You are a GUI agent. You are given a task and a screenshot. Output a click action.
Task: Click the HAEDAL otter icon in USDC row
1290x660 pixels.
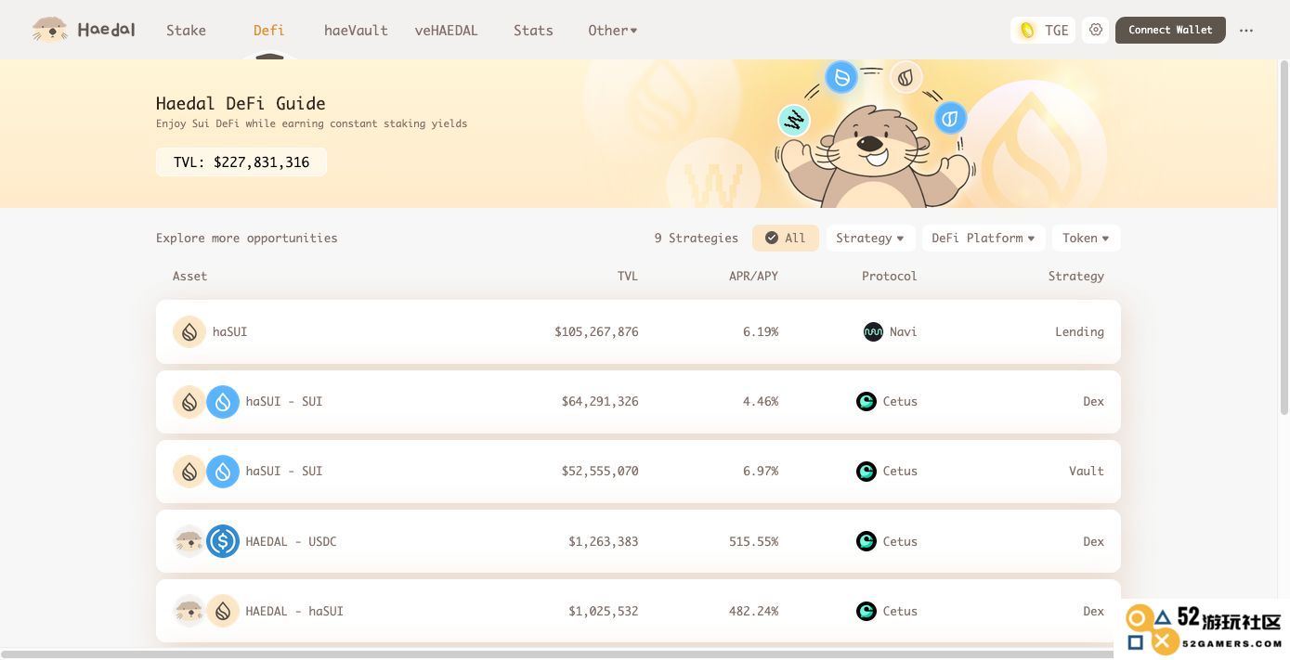(x=189, y=541)
